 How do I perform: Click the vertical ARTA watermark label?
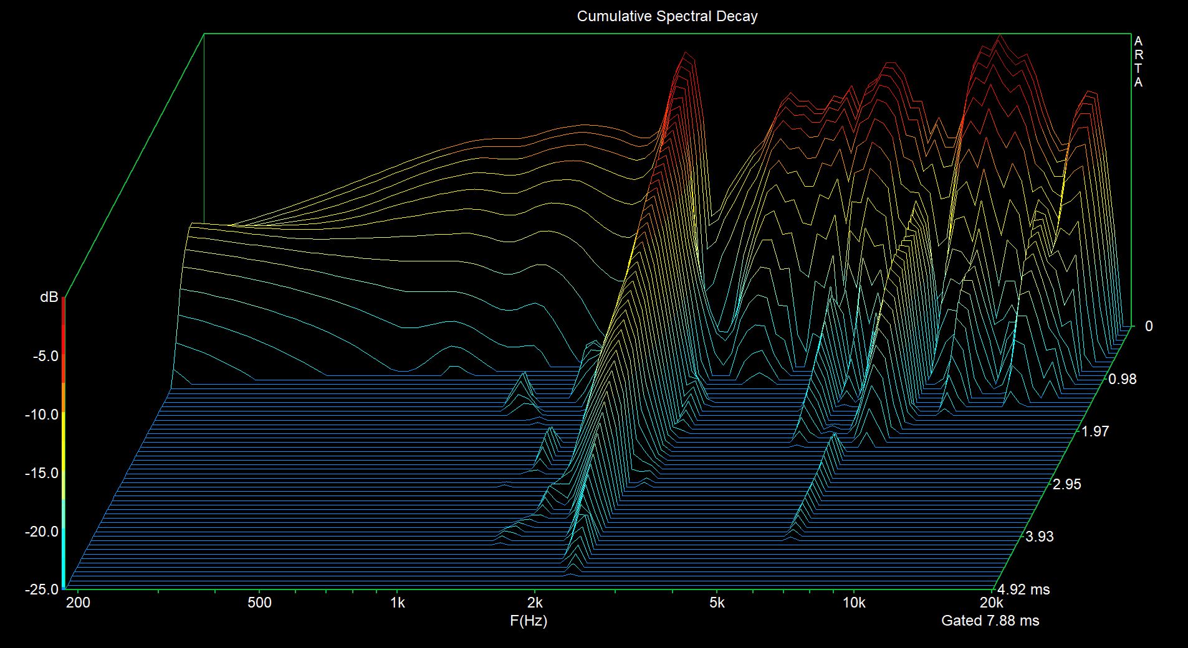pos(1138,62)
